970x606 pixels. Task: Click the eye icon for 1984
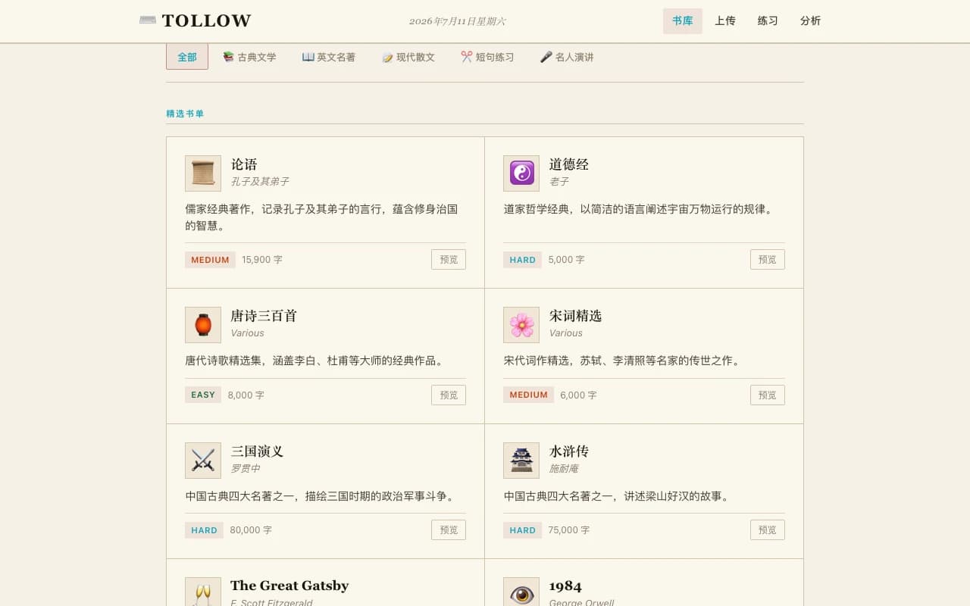point(521,592)
